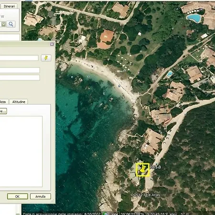Click the placemark name input field
Viewport: 215px width, 215px height.
(19, 58)
